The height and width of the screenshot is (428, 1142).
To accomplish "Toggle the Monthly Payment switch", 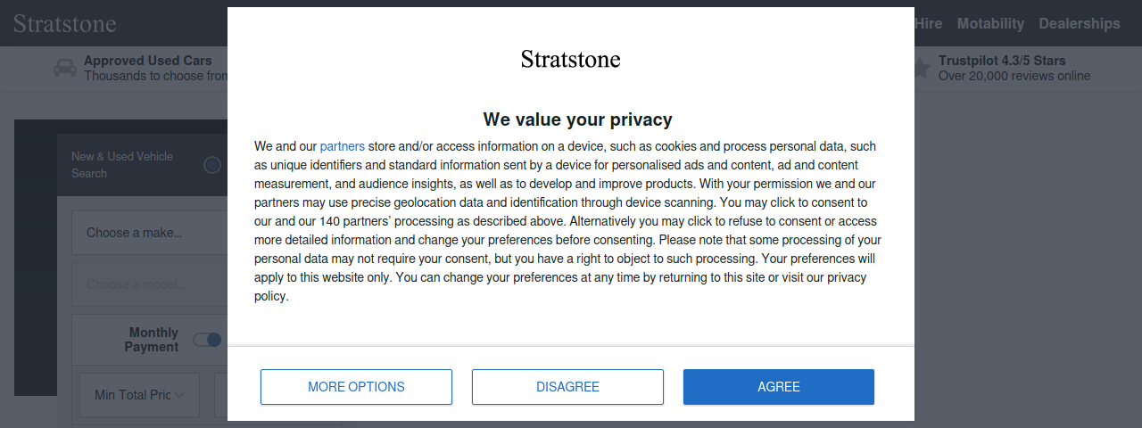I will pos(207,340).
